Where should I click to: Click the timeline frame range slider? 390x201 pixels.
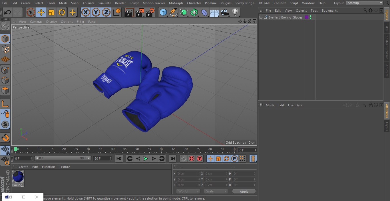pos(63,158)
